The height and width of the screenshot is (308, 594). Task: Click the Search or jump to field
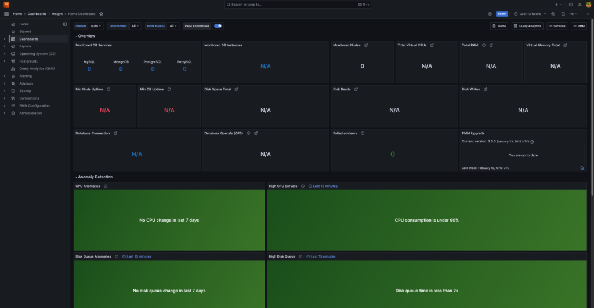point(296,4)
